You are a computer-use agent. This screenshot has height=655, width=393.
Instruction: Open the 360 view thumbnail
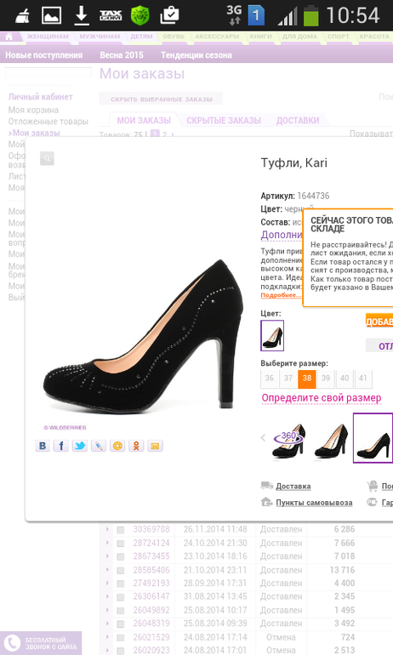point(289,441)
